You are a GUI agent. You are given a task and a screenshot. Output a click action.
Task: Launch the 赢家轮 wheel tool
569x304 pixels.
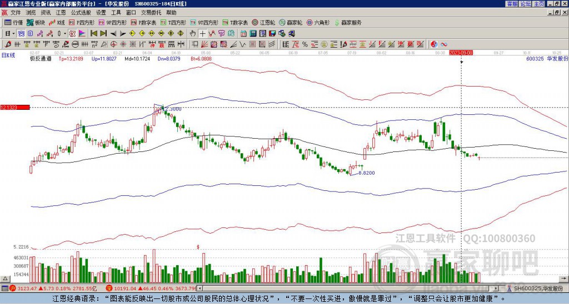point(291,22)
